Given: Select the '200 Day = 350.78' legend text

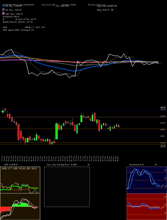Looking at the screenshot, I should pos(14,14).
